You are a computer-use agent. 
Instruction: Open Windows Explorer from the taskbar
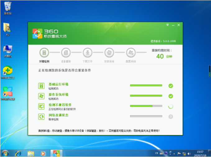pos(31,153)
